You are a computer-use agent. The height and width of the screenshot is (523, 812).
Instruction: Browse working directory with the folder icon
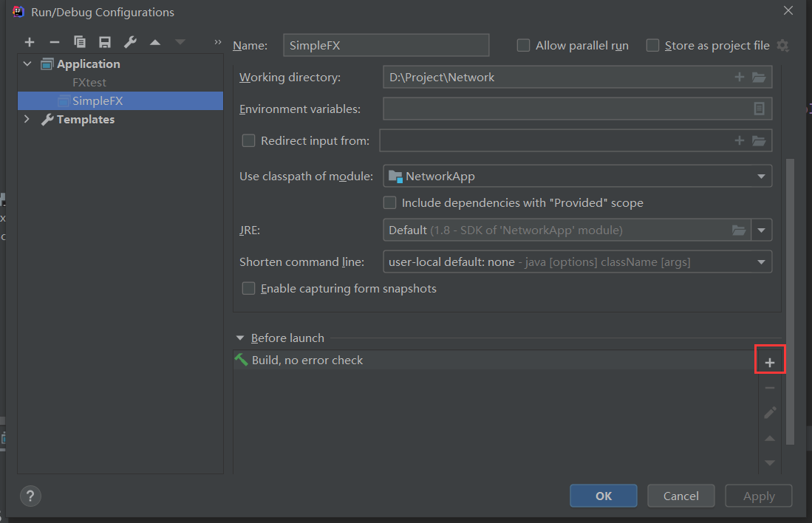pyautogui.click(x=759, y=77)
